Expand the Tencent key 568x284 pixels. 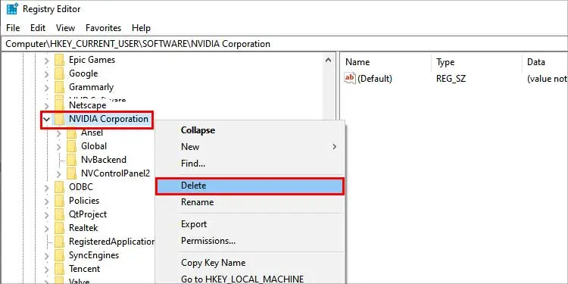[46, 269]
